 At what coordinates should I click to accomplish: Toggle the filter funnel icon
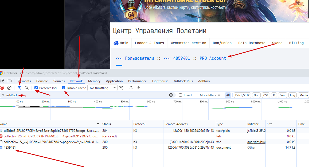pyautogui.click(x=19, y=88)
